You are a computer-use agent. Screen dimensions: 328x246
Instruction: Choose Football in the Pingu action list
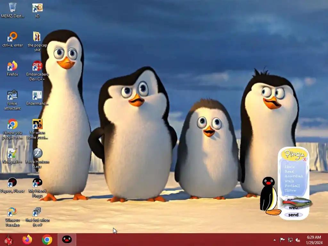pos(292,186)
